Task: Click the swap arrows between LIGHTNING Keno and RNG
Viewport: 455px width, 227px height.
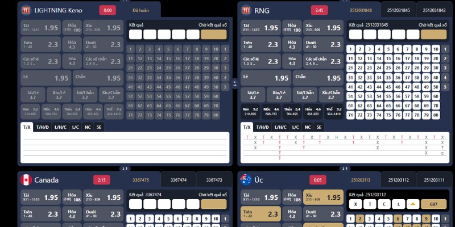Action: tap(235, 83)
